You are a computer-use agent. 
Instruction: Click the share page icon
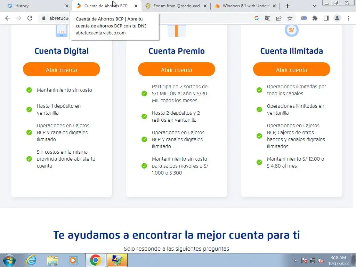(x=279, y=18)
